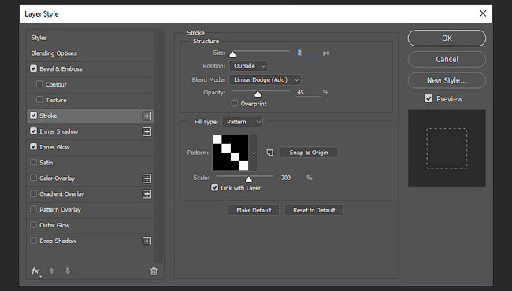Open the Blend Mode dropdown
This screenshot has width=512, height=291.
click(265, 80)
